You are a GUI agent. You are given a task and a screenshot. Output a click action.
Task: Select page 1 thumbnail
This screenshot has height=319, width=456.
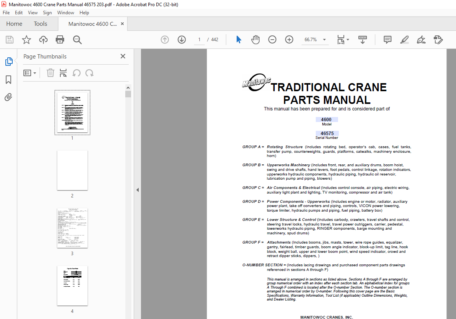coord(72,112)
